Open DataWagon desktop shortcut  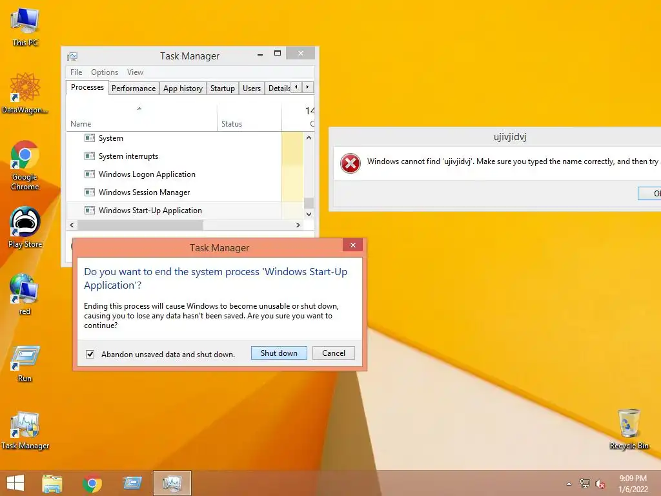[x=25, y=93]
